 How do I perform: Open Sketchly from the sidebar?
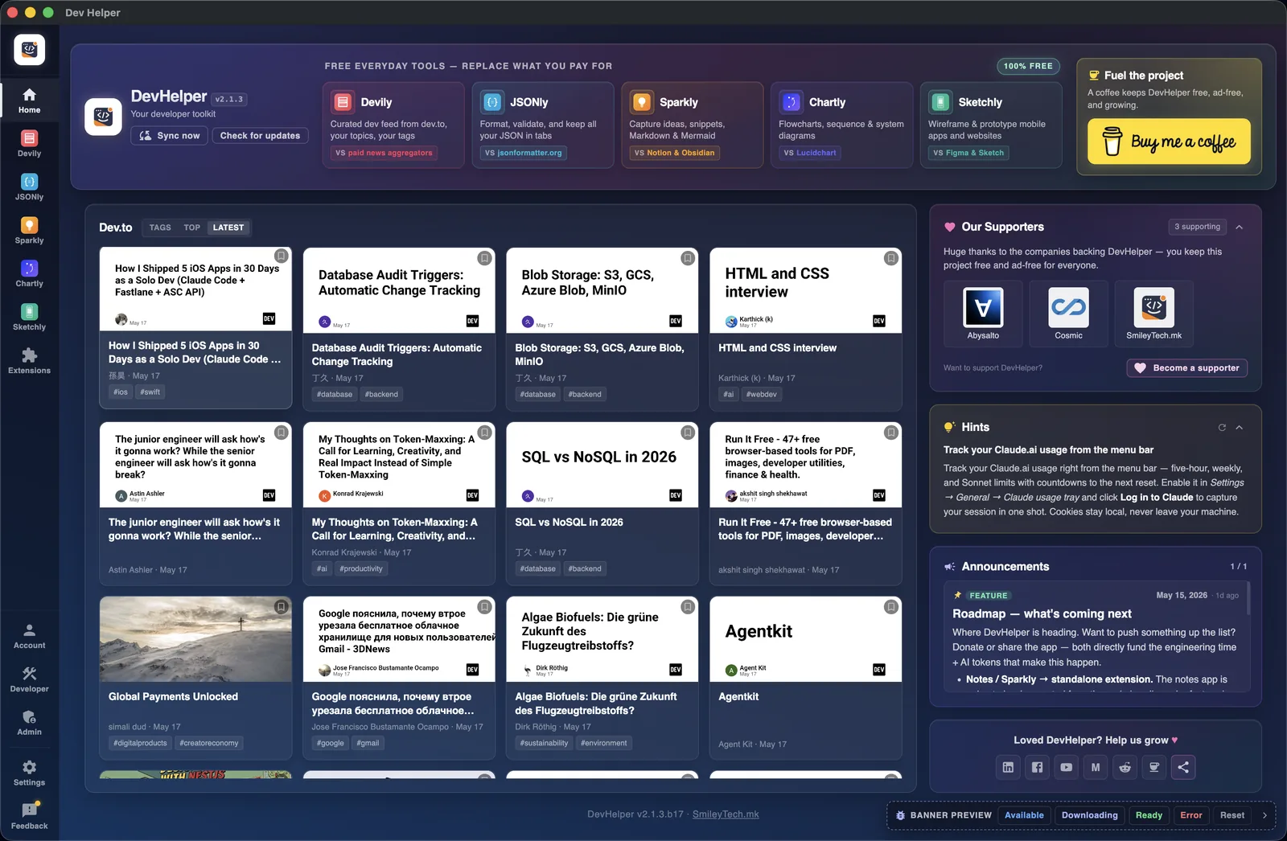[x=29, y=318]
